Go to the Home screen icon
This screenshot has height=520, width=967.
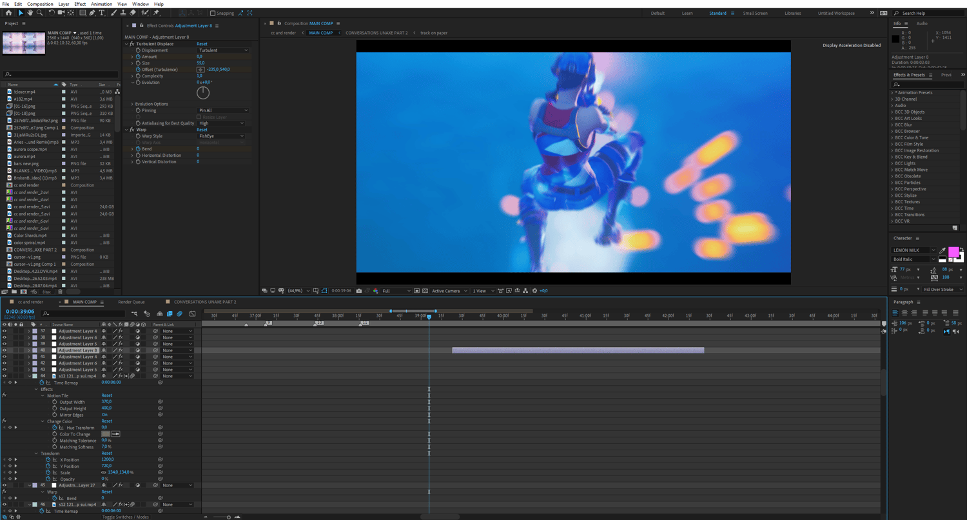9,13
